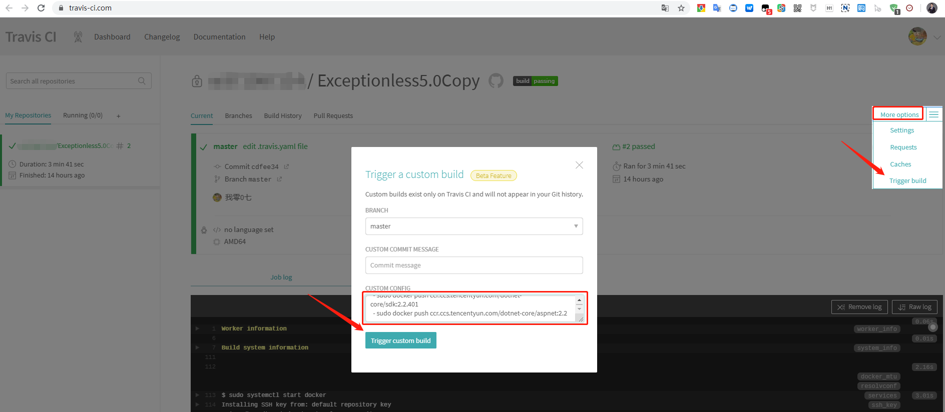Open the Documentation link in top navigation
The width and height of the screenshot is (945, 412).
click(x=219, y=37)
